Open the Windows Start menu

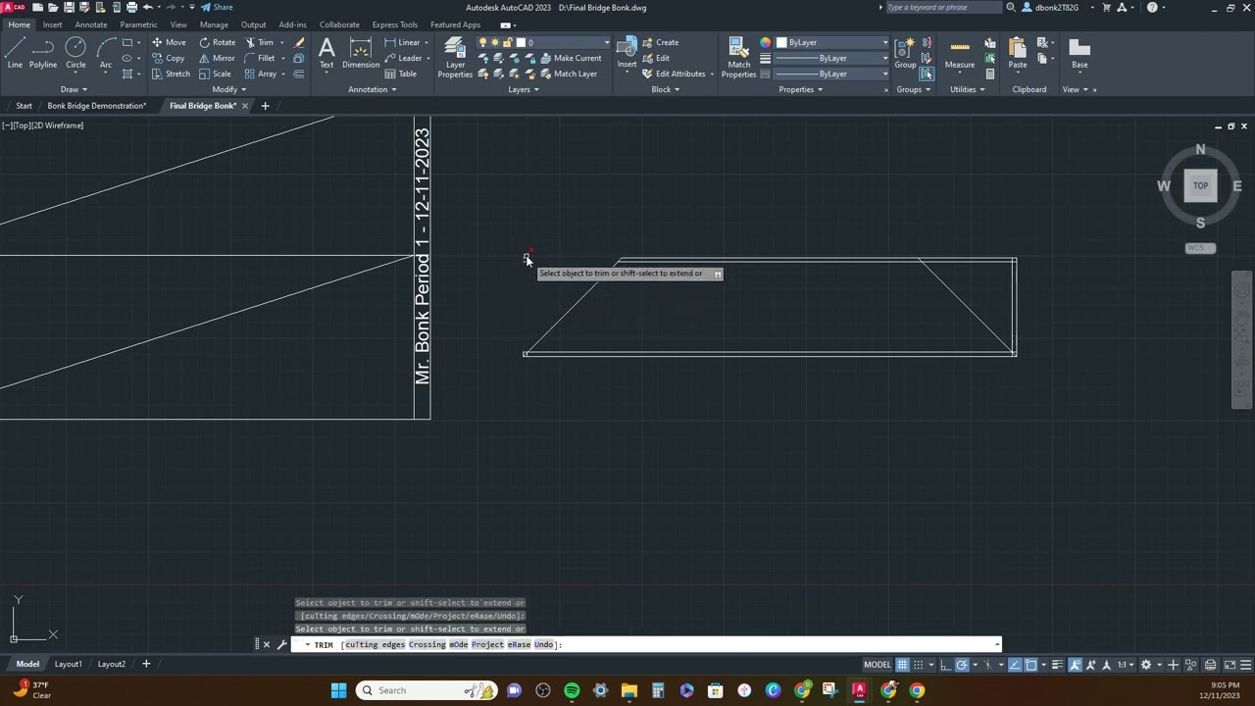click(x=338, y=690)
